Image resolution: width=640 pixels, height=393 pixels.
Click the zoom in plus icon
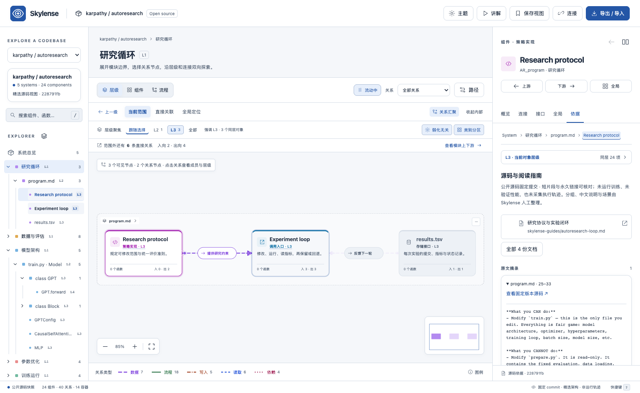[x=135, y=346]
